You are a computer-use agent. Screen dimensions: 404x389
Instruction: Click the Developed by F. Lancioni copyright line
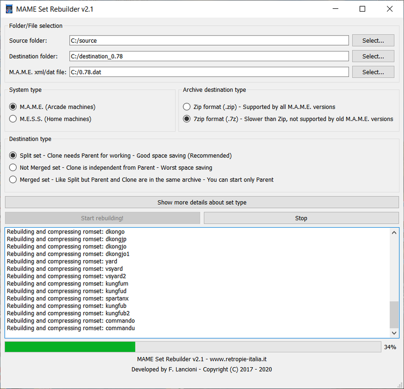pyautogui.click(x=202, y=370)
